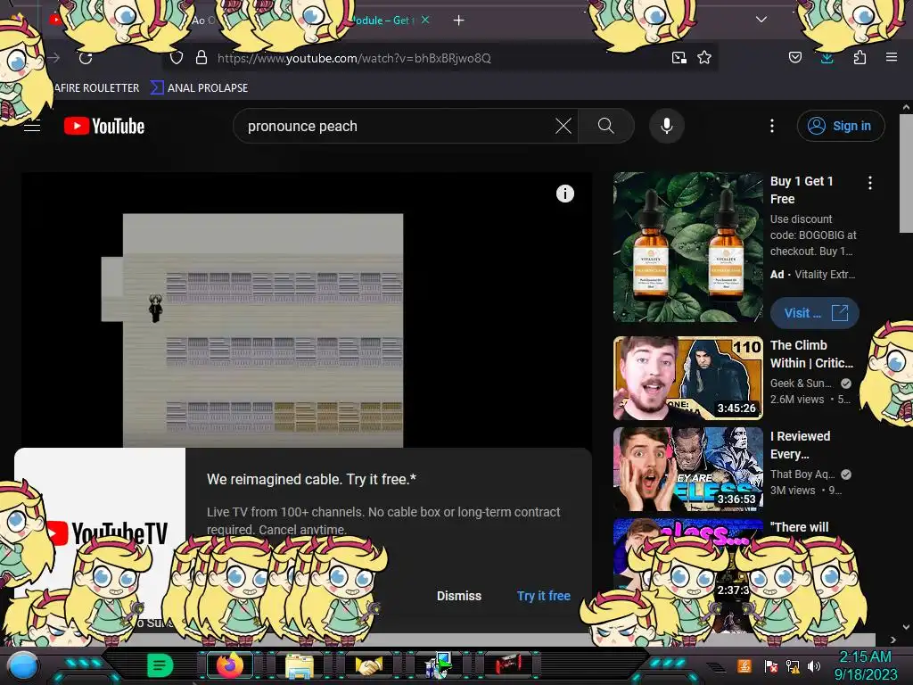Click the 'Buy 1 Get 1 Free' ad title
Viewport: 913px width, 685px height.
tap(802, 190)
